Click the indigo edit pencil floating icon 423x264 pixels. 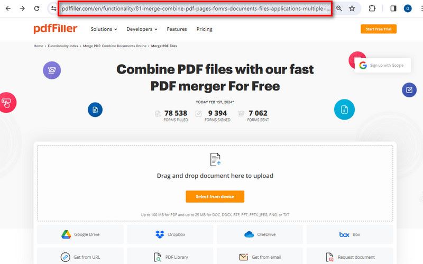[x=409, y=90]
